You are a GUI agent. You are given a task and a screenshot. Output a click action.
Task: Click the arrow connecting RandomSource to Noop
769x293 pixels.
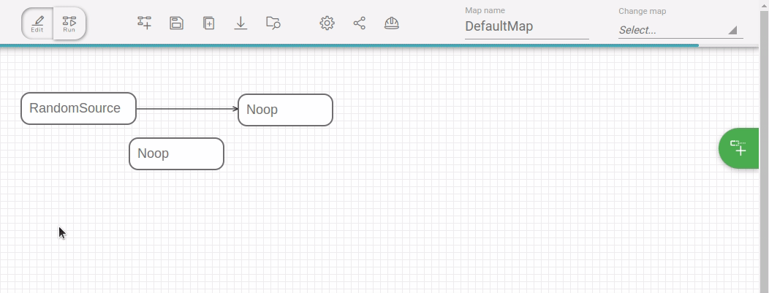point(187,109)
